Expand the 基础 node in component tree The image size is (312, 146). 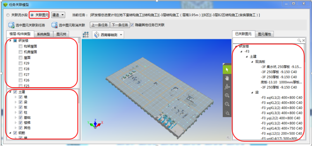coord(16,117)
